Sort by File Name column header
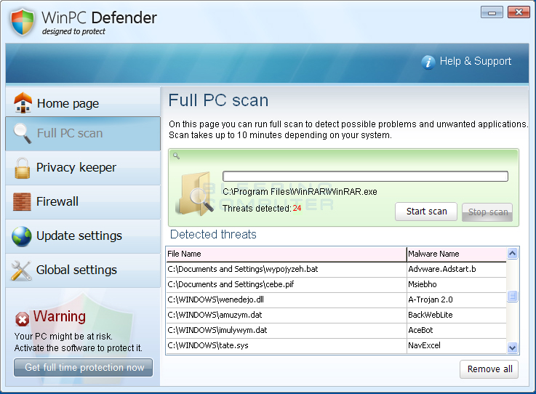Viewport: 536px width, 394px height. coord(286,254)
